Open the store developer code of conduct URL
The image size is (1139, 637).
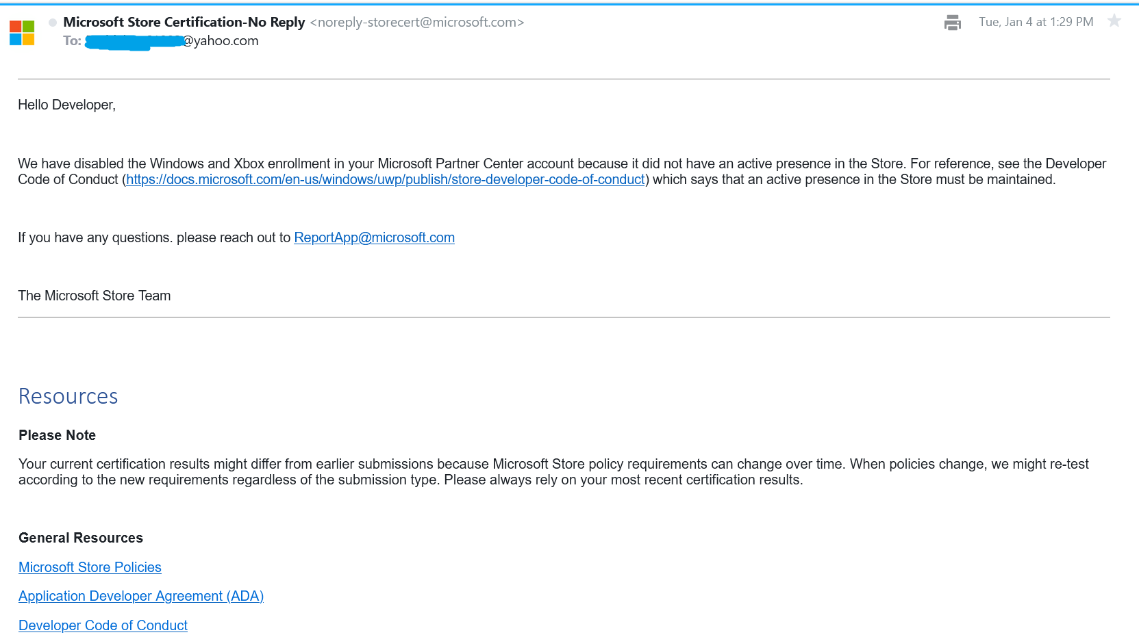point(386,179)
